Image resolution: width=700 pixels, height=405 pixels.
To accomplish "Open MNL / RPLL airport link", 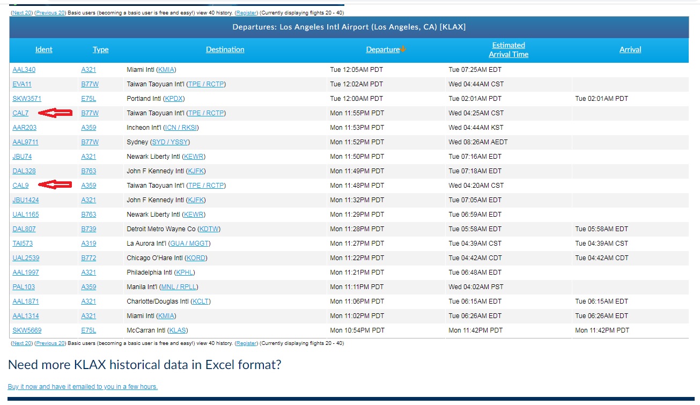I will click(179, 287).
